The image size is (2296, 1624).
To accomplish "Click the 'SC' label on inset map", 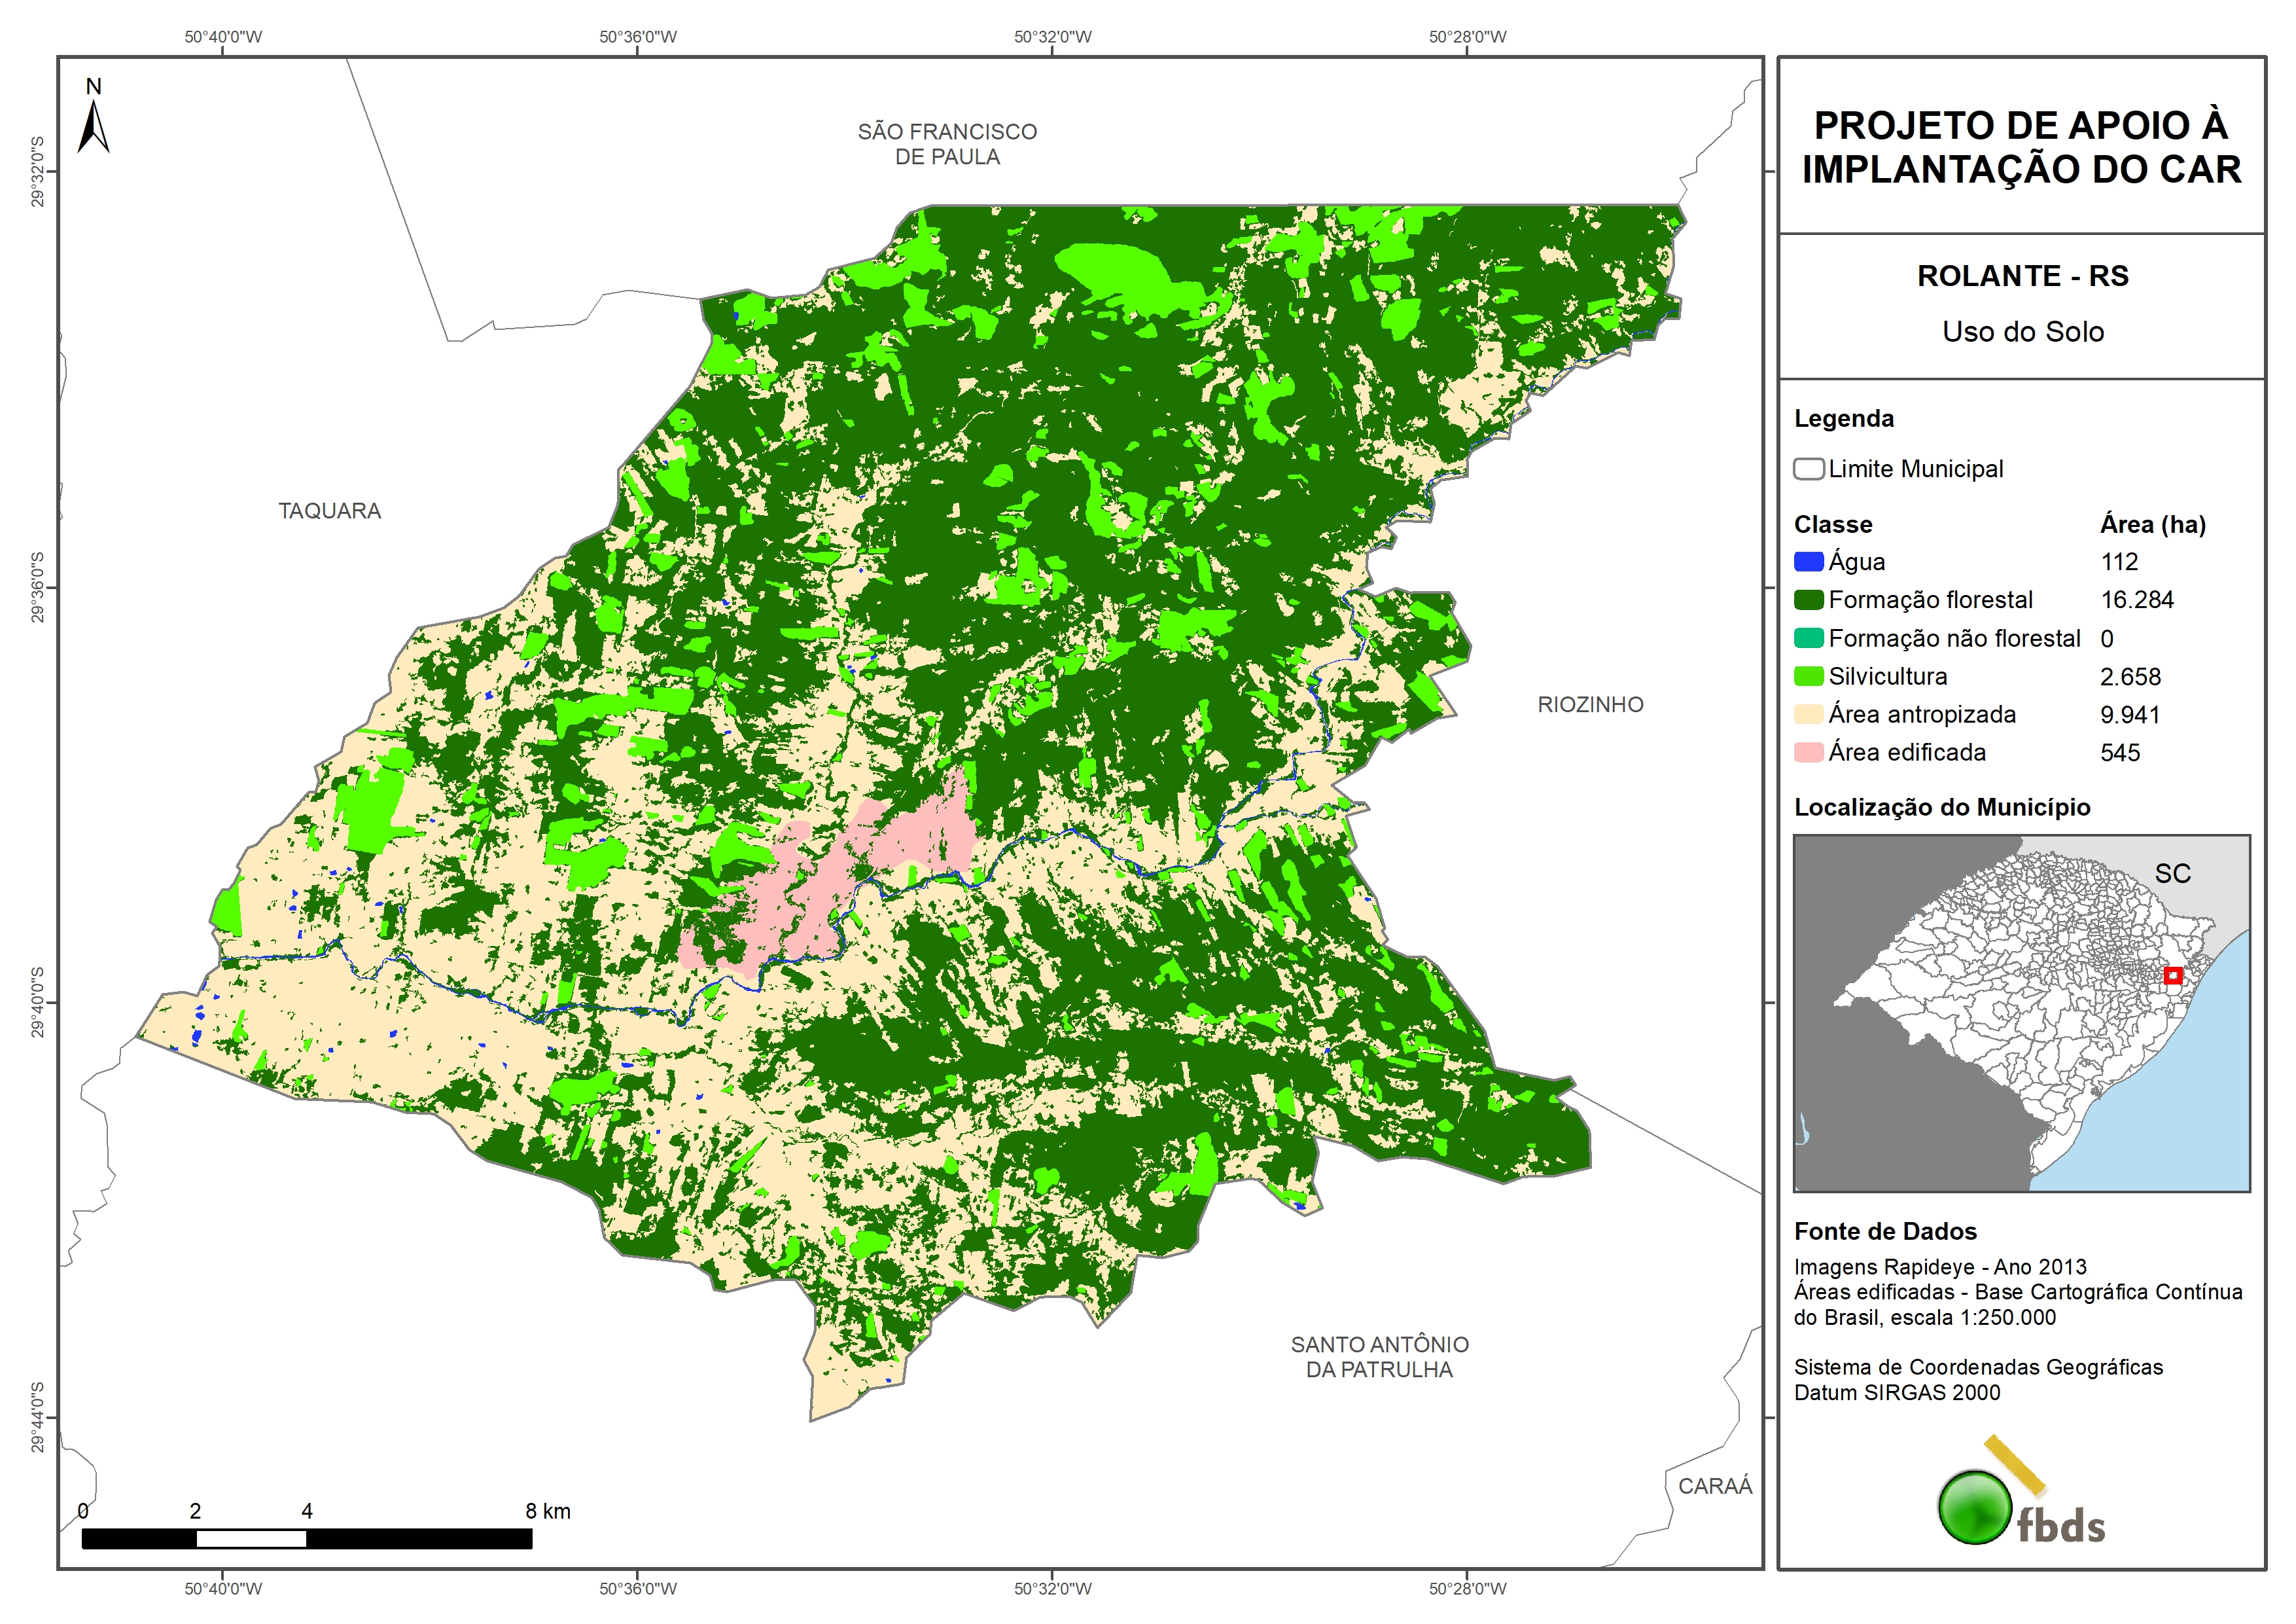I will click(x=2172, y=874).
